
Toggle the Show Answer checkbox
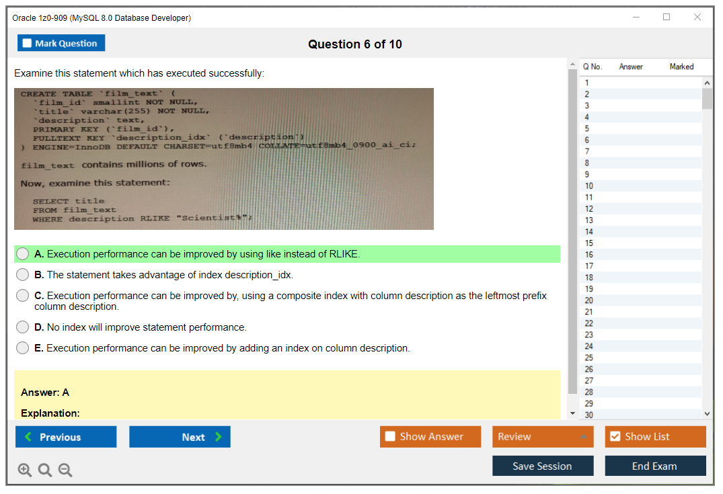pos(390,437)
